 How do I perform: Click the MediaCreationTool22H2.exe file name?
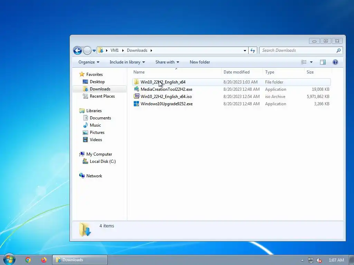pos(166,89)
